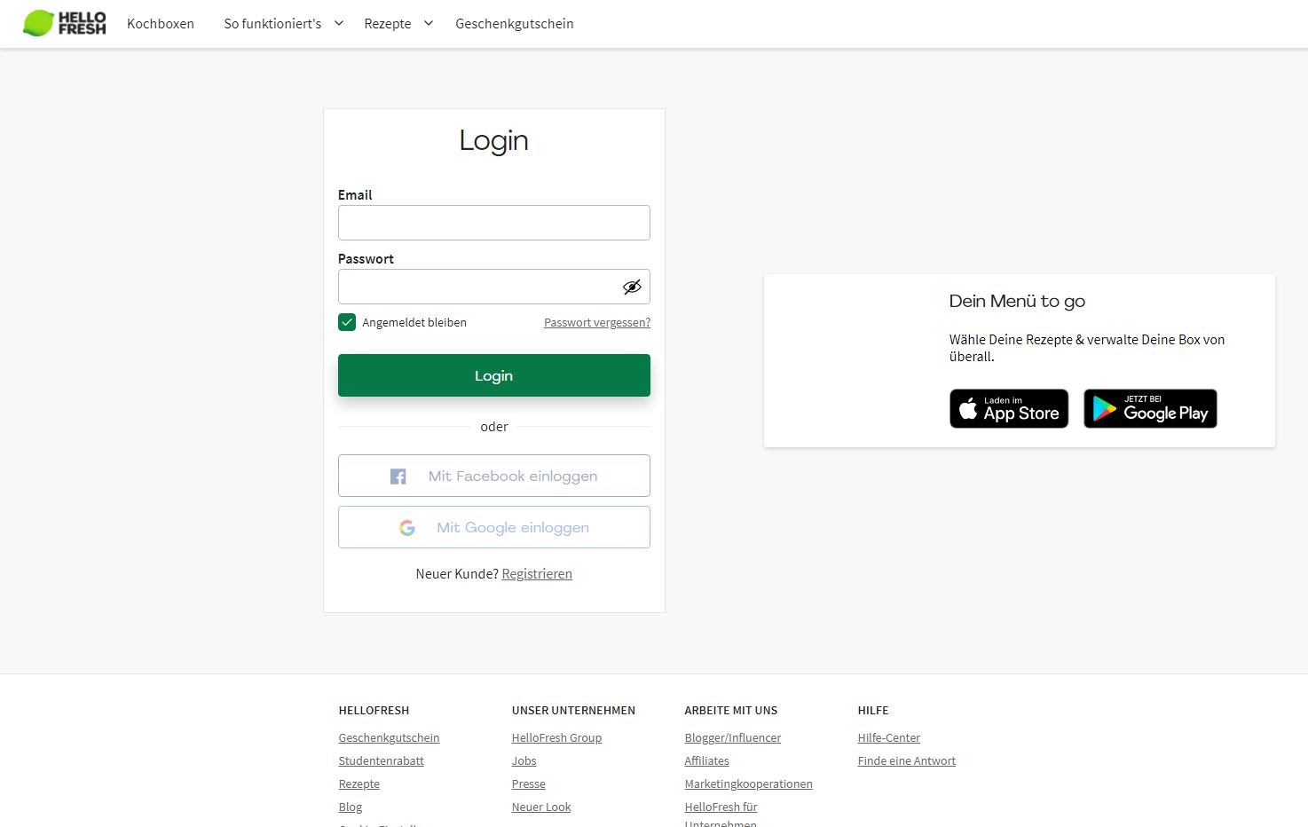Screen dimensions: 1308x827
Task: Open Google Play via its badge
Action: coord(1150,408)
